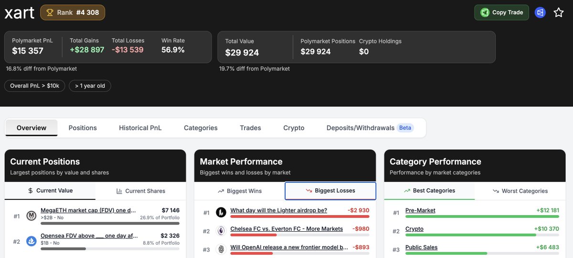
Task: Open the Trades tab
Action: point(250,128)
